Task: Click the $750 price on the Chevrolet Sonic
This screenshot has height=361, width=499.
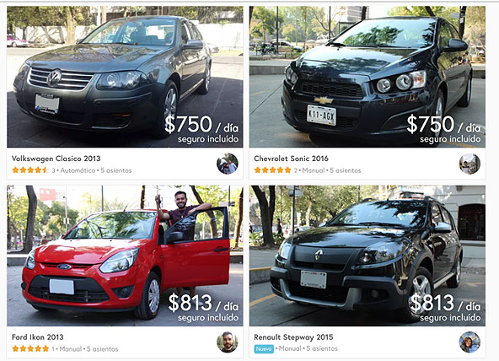Action: coord(431,125)
